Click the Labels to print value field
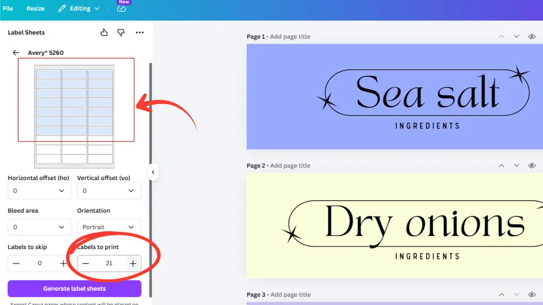 109,264
